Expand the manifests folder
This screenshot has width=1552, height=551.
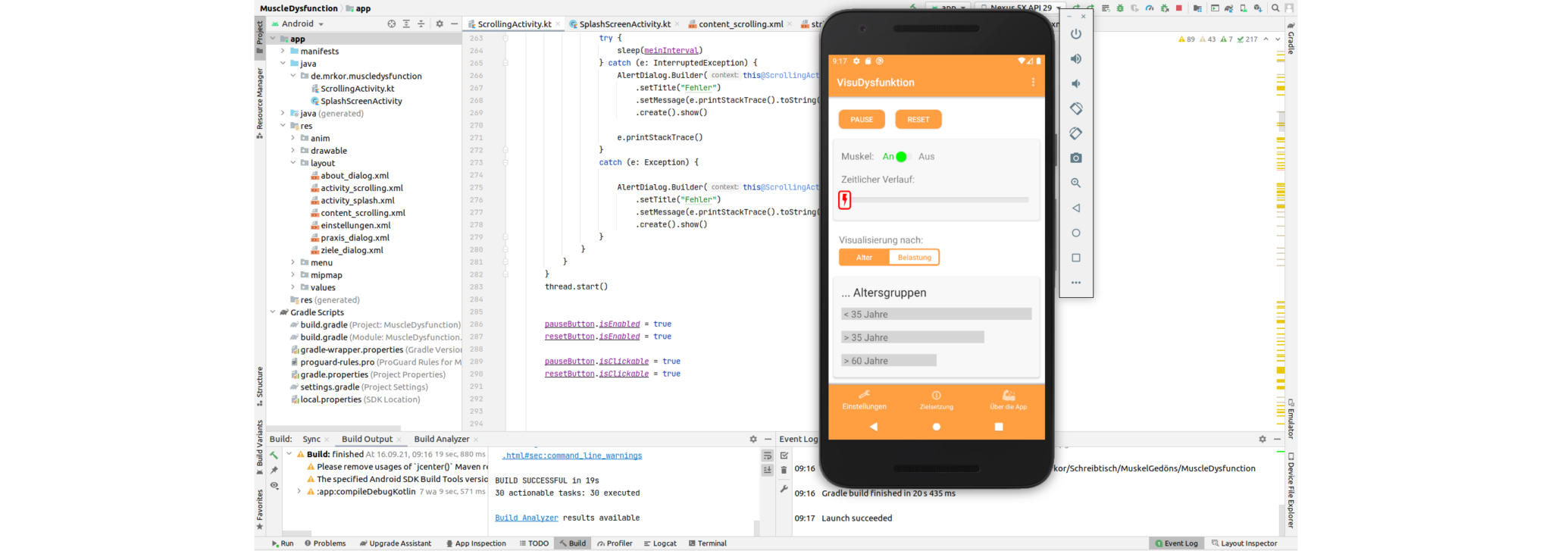[x=283, y=52]
